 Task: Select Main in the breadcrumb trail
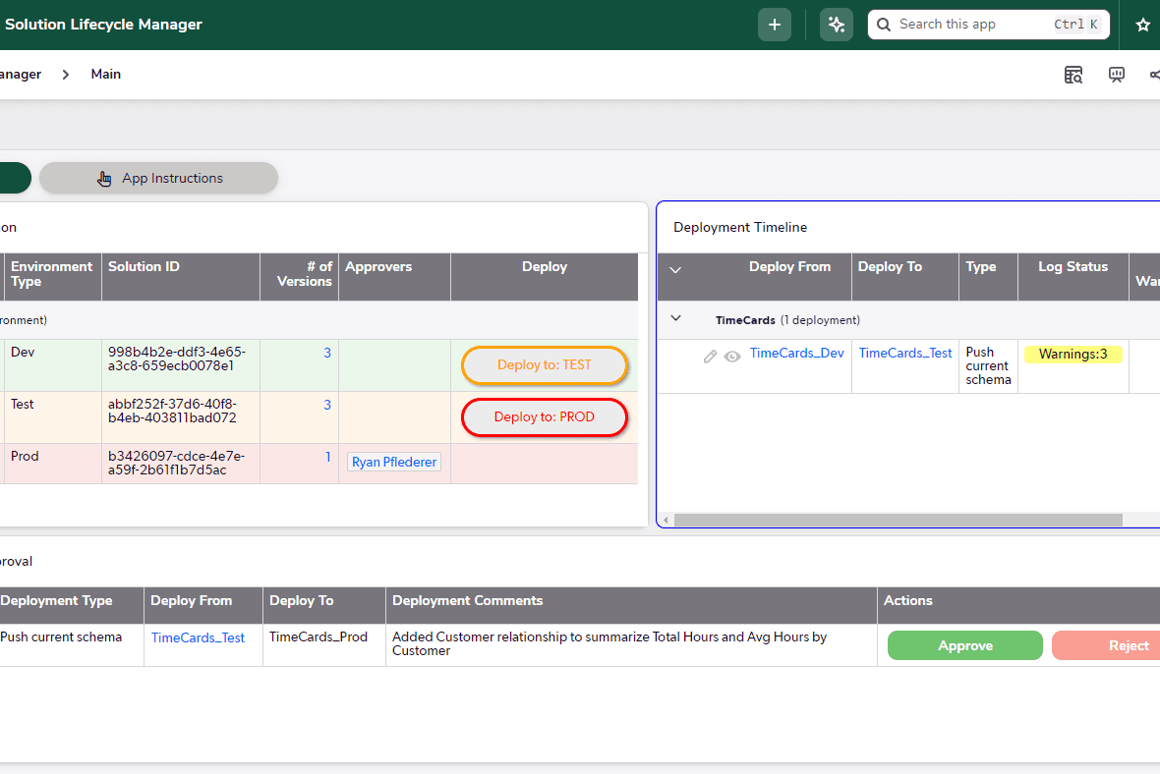(x=105, y=74)
